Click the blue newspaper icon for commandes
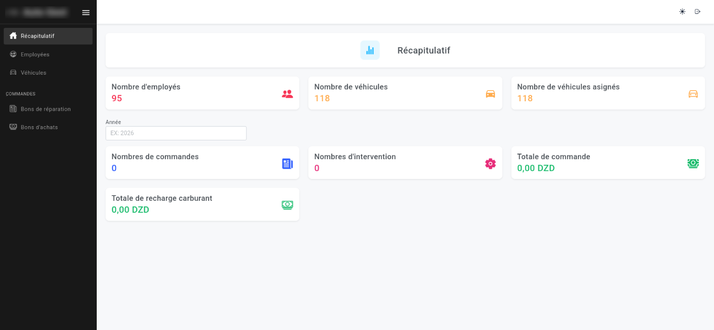This screenshot has height=330, width=714. point(287,163)
